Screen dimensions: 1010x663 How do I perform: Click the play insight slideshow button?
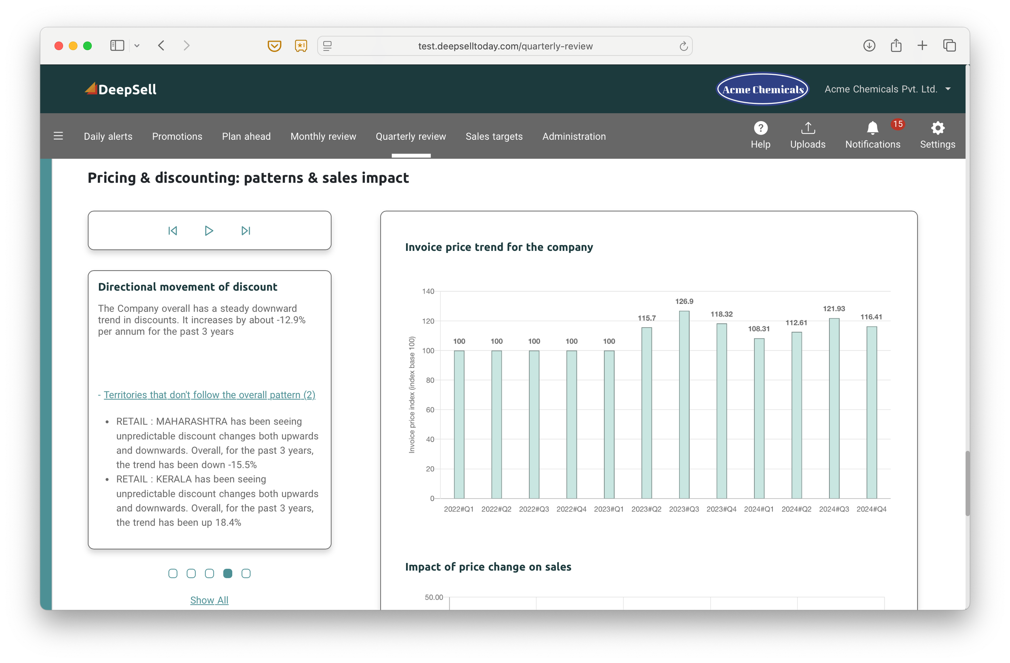pyautogui.click(x=209, y=230)
